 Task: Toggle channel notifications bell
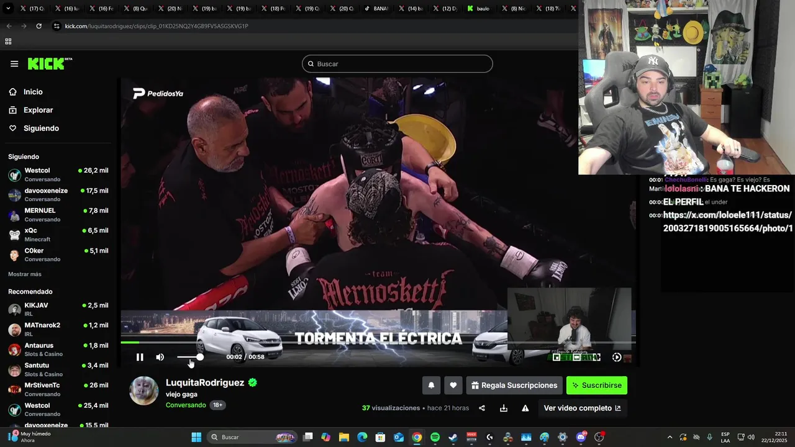431,386
